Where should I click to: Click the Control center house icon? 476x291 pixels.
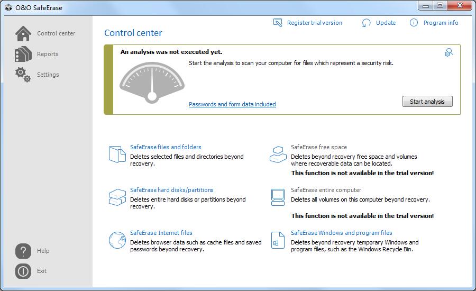(23, 33)
